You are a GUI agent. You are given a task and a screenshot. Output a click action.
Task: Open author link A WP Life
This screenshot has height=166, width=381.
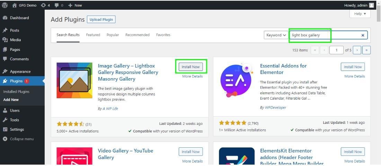pyautogui.click(x=110, y=109)
